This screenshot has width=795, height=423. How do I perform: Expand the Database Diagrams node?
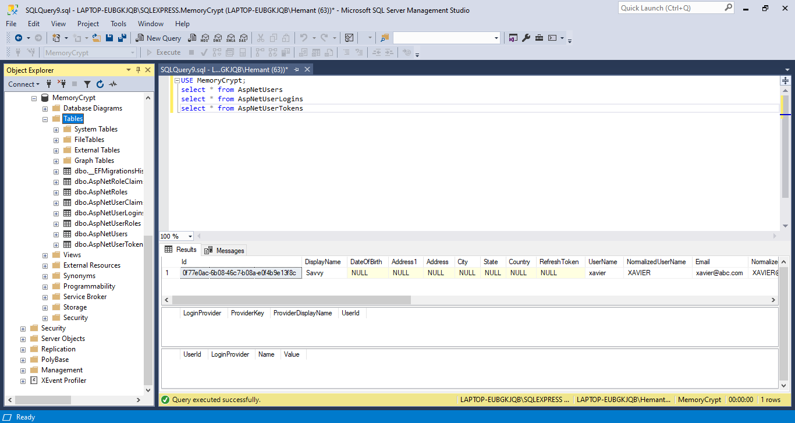pos(45,108)
